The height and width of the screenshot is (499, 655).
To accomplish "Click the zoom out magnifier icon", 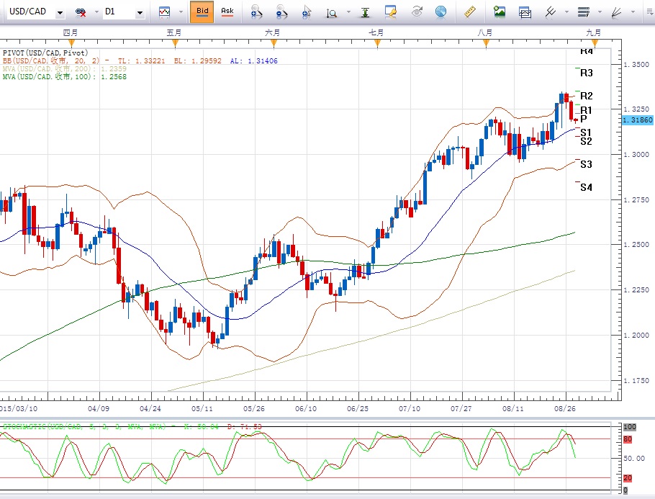I will 281,12.
